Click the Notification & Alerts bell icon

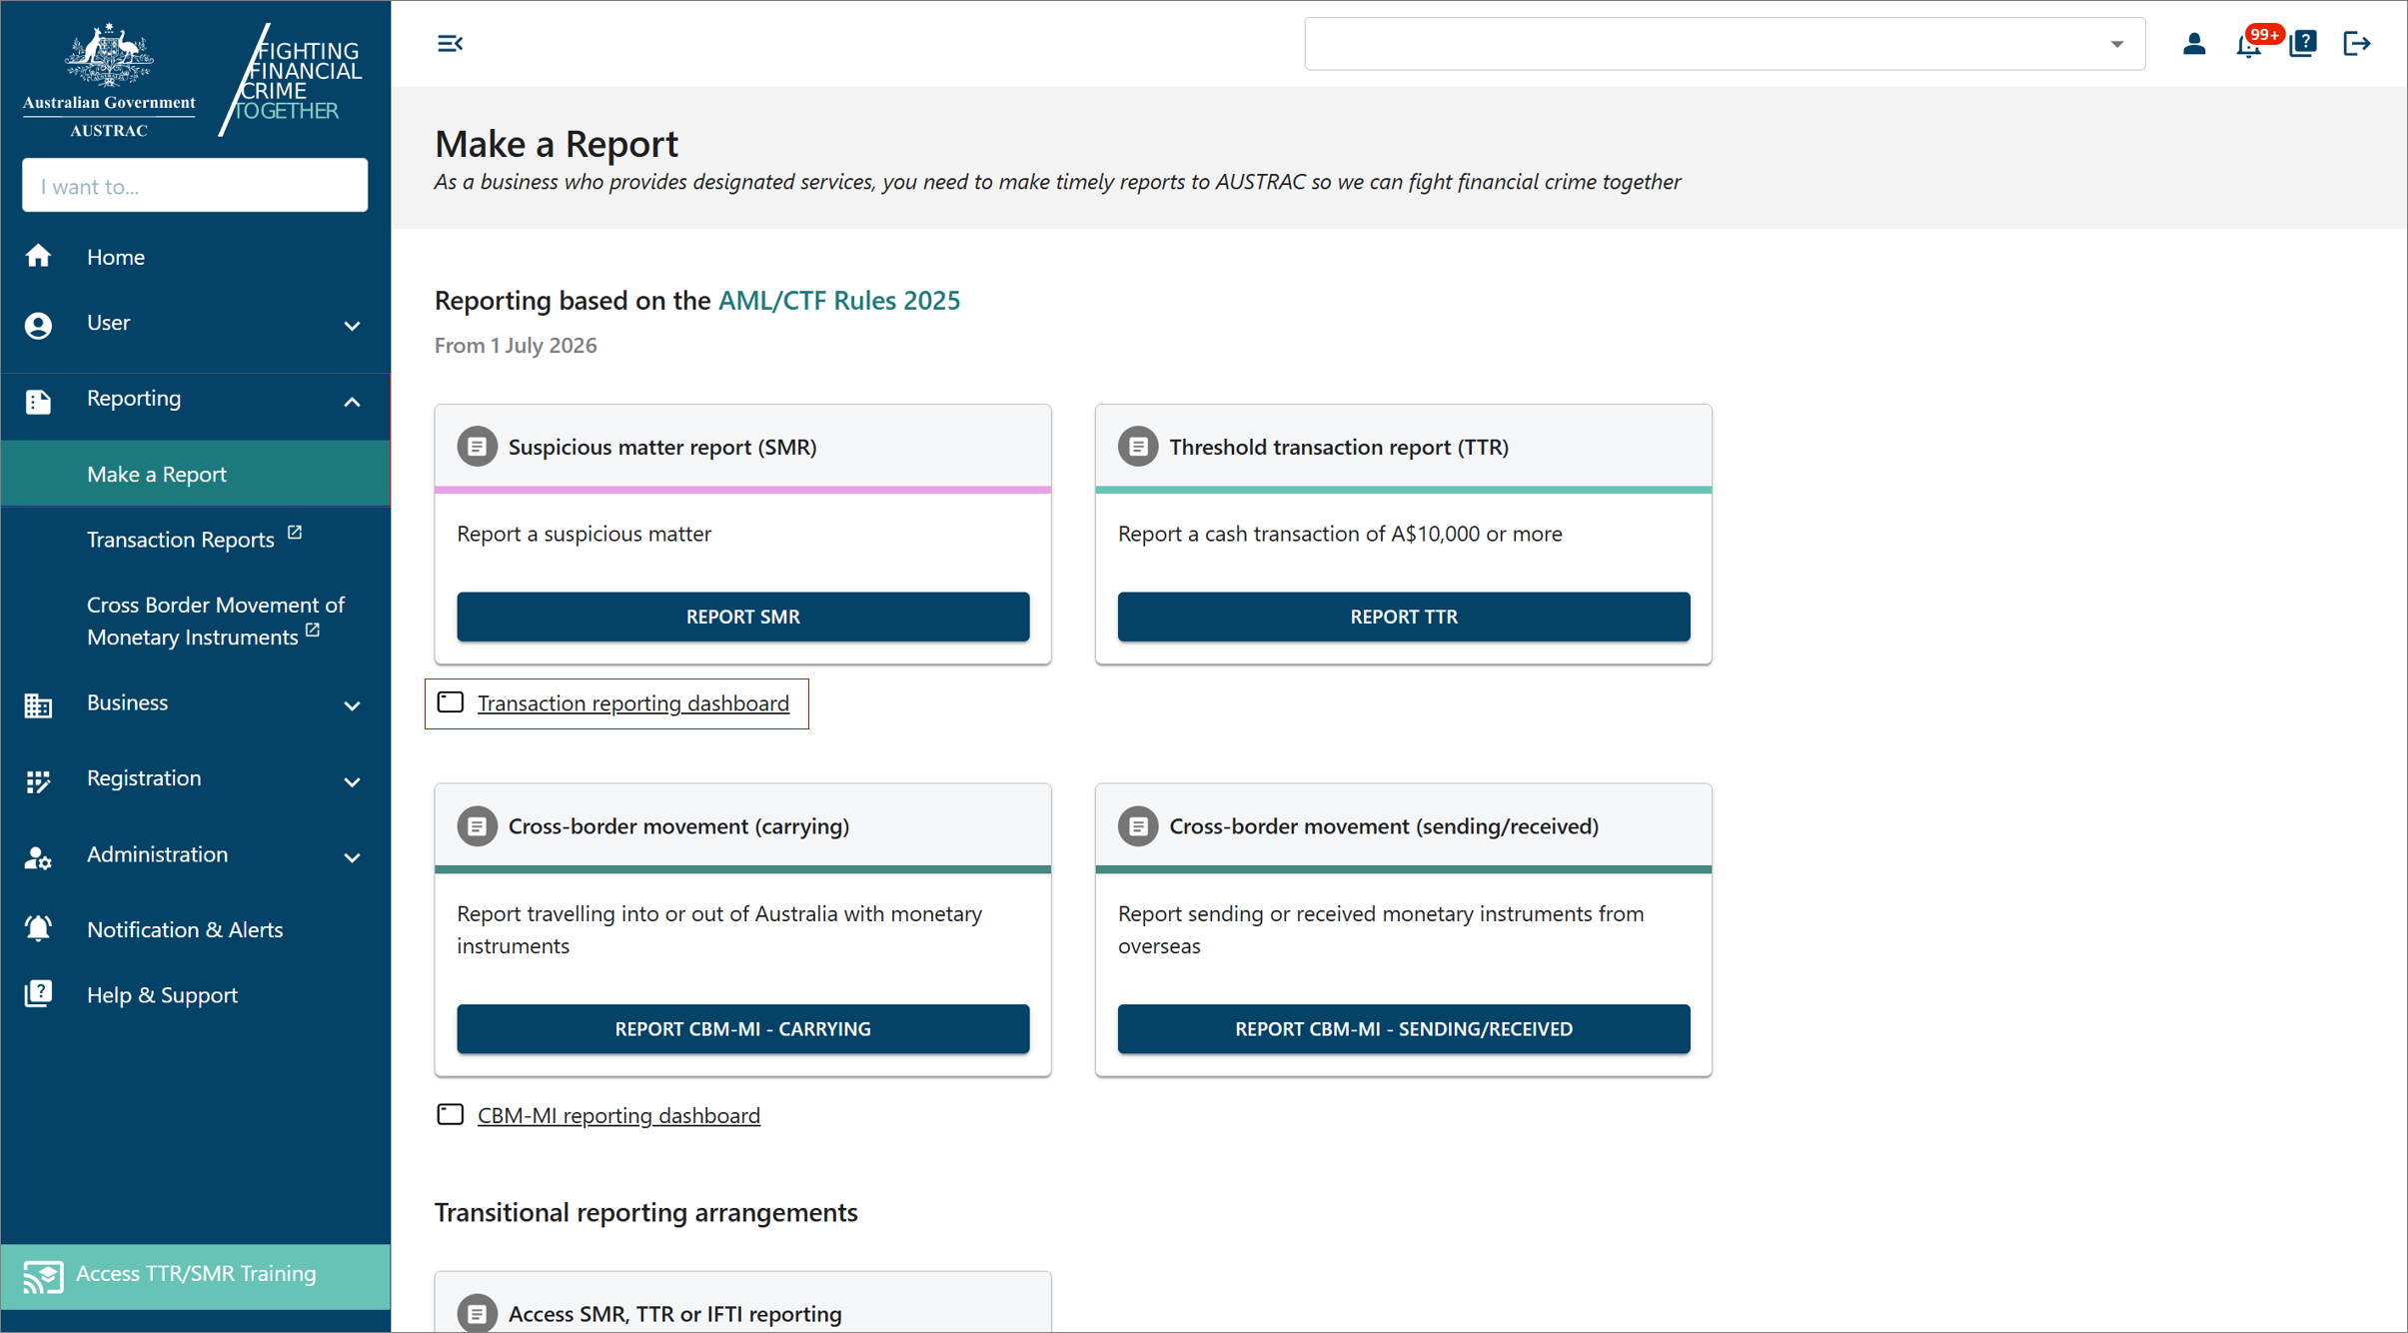(x=38, y=928)
